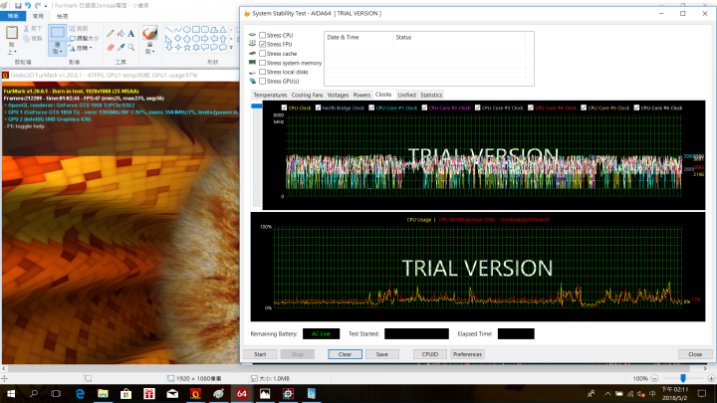Toggle the CPU Clock graph checkbox
Image resolution: width=717 pixels, height=403 pixels.
click(x=284, y=107)
